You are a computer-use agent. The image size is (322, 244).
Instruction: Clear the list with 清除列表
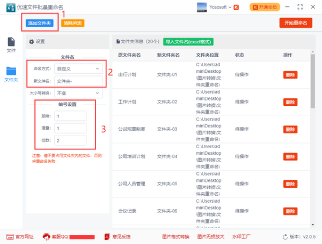(72, 23)
